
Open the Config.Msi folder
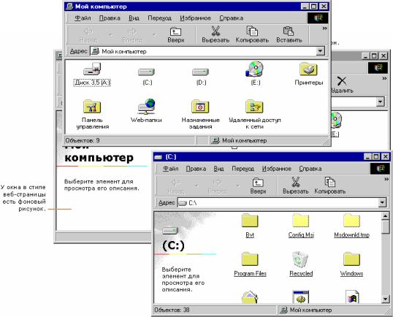(301, 226)
